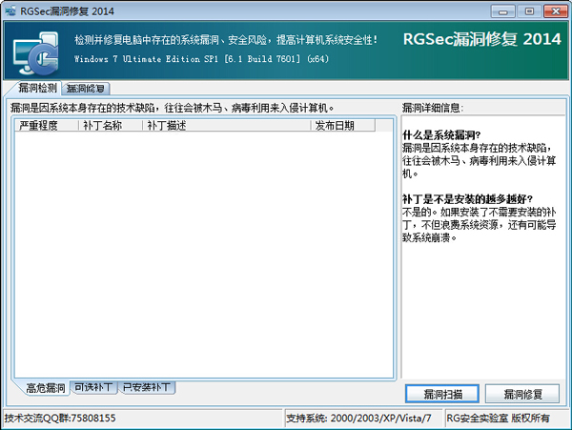Click the RGSec漏洞修复 2014 banner title
The width and height of the screenshot is (572, 430).
pos(481,39)
